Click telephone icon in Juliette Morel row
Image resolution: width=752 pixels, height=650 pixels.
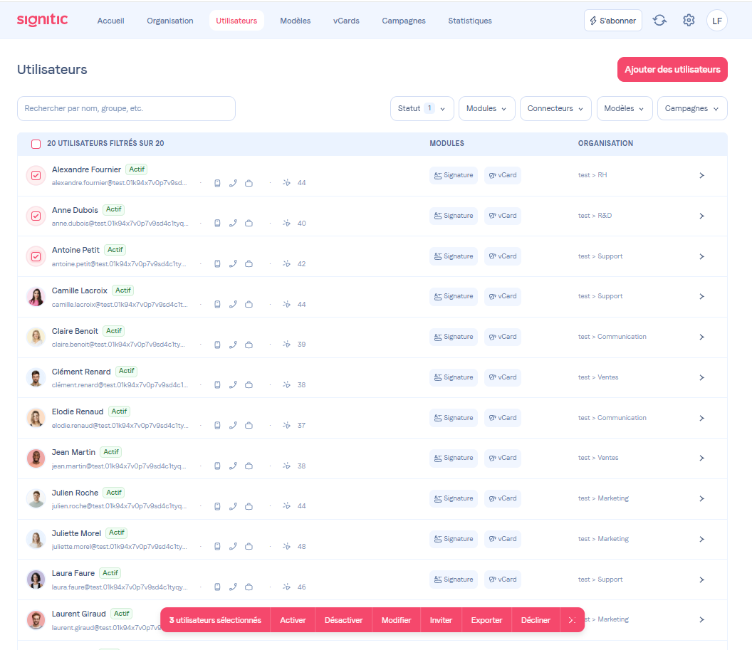(233, 547)
